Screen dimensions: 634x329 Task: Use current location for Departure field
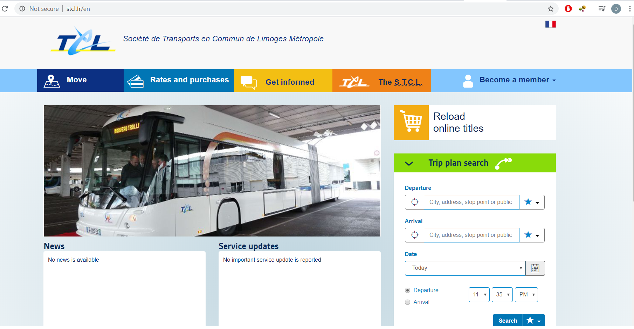tap(414, 202)
